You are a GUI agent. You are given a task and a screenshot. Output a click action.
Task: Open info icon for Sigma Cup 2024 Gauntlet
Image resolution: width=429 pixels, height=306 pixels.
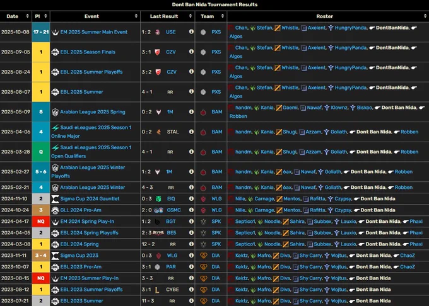tap(191, 199)
